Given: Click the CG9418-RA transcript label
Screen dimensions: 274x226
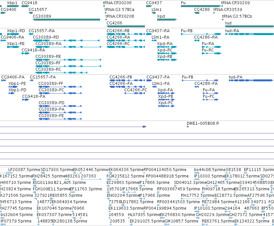Looking at the screenshot, I should (33, 50).
